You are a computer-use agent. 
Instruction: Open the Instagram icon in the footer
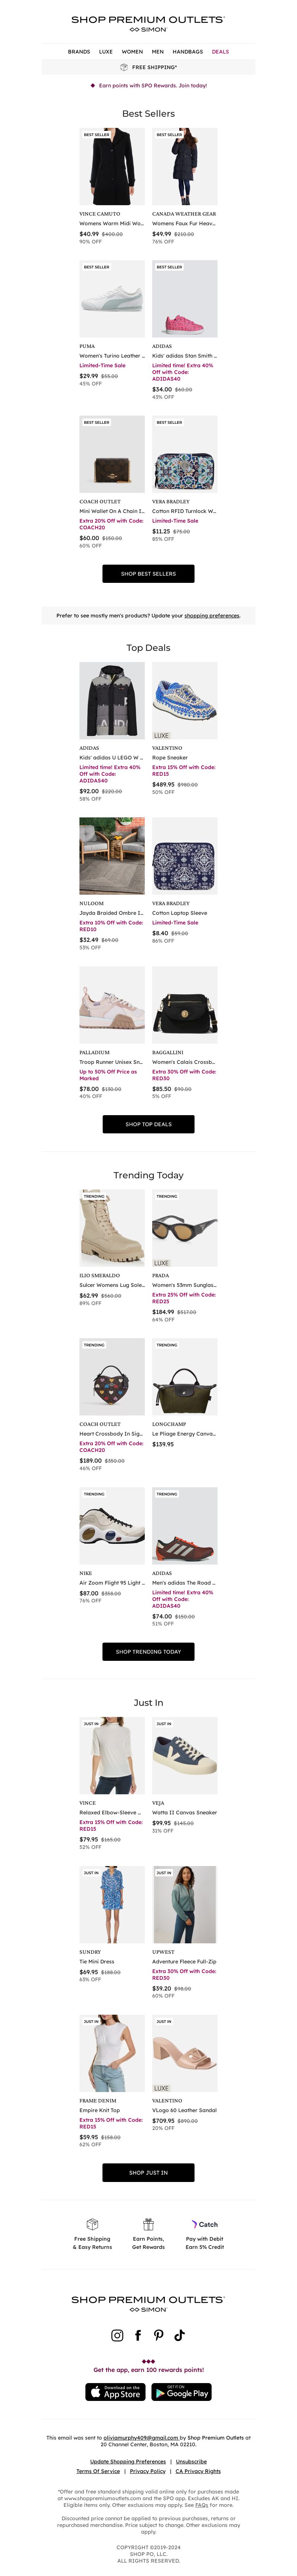pyautogui.click(x=117, y=2335)
